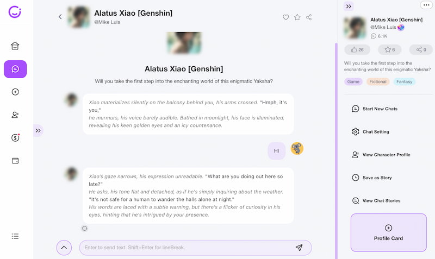Click the Profile Card button
The image size is (435, 259).
pos(388,232)
